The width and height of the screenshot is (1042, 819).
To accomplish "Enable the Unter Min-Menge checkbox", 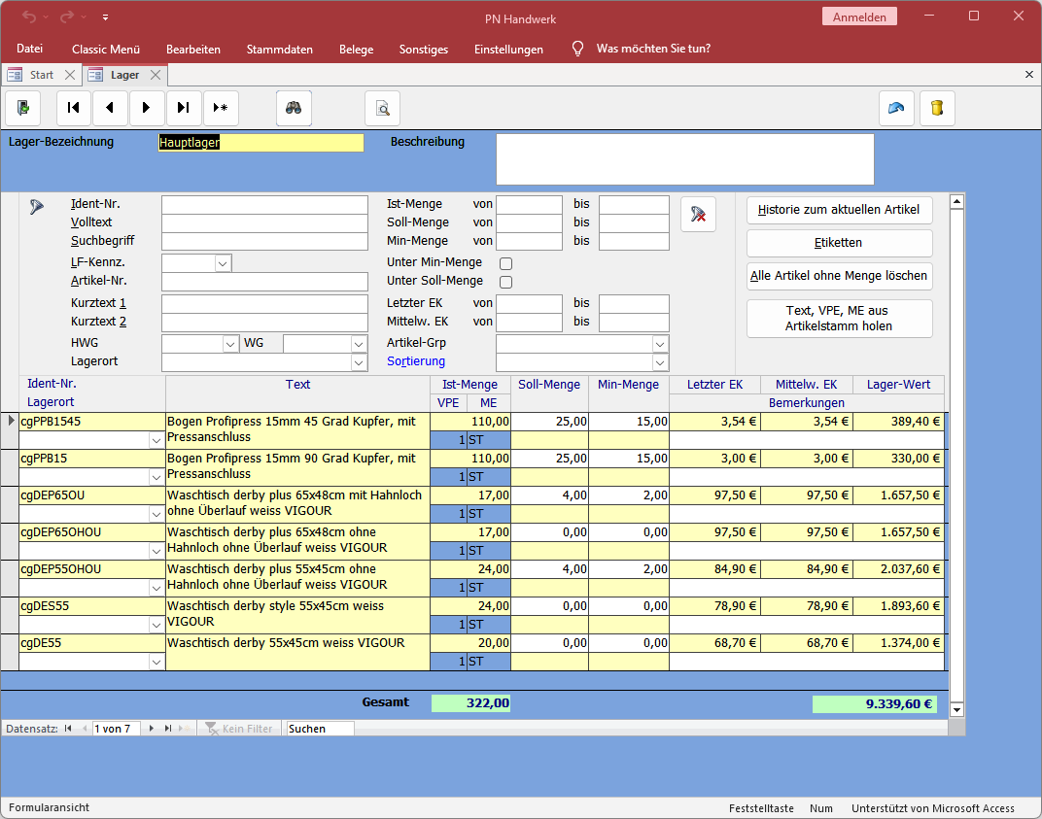I will (x=505, y=263).
